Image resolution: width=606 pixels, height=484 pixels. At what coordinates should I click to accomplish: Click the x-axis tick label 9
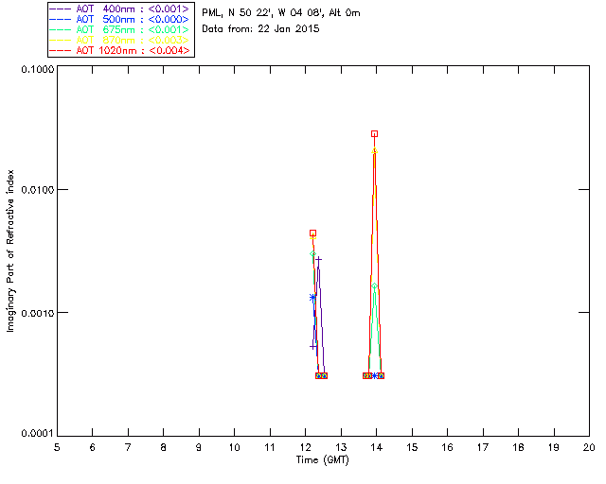(x=199, y=447)
